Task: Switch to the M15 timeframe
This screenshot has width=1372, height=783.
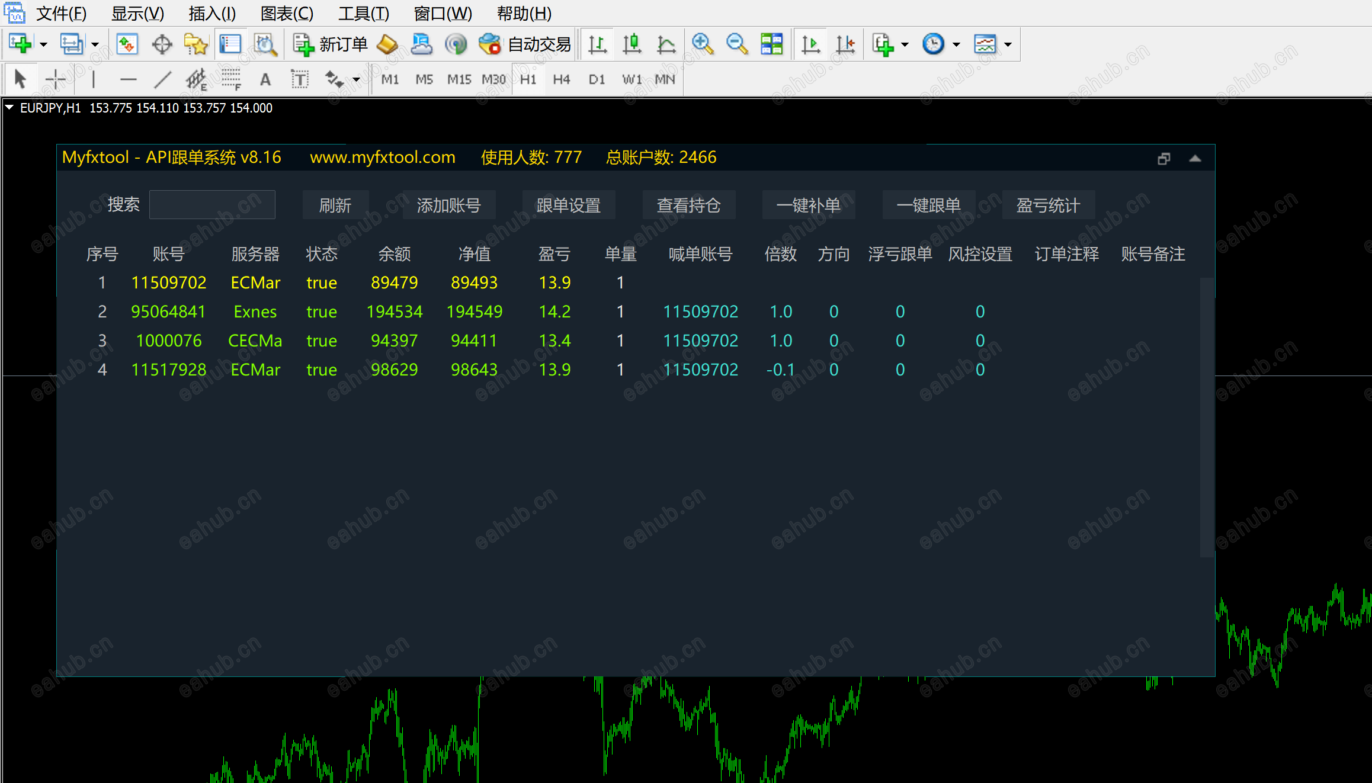Action: [x=459, y=79]
